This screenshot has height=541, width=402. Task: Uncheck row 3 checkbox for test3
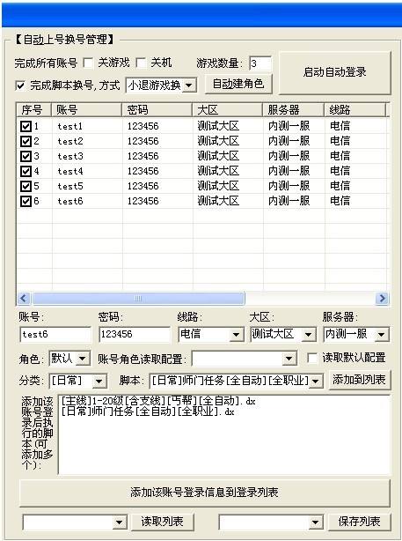(x=26, y=156)
